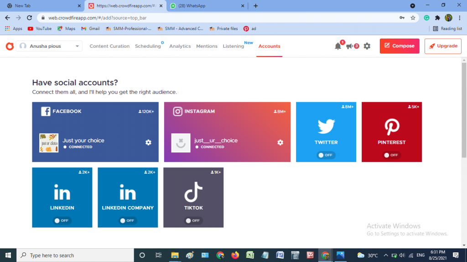Screen dimensions: 467x262
Task: Open the Chrome profile avatar
Action: point(449,18)
